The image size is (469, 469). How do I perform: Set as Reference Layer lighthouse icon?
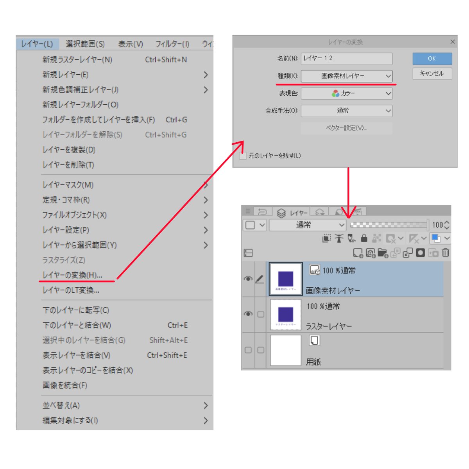(339, 238)
